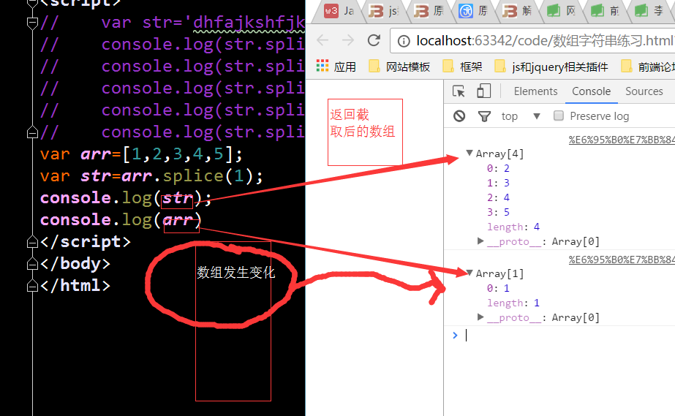Click 'console.log(str);' in the editor
This screenshot has height=416, width=675.
point(126,198)
